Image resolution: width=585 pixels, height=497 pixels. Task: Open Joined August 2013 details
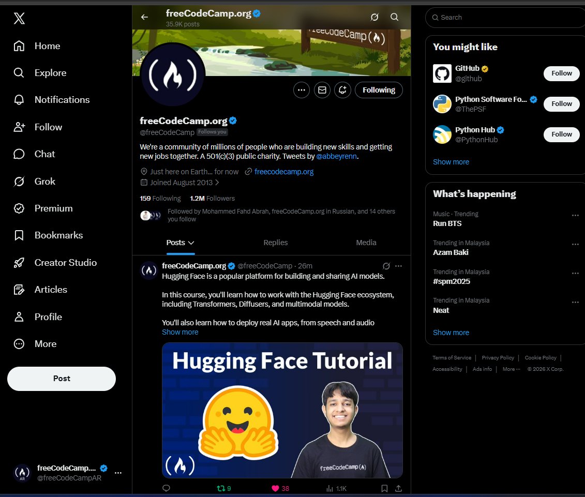click(x=180, y=183)
